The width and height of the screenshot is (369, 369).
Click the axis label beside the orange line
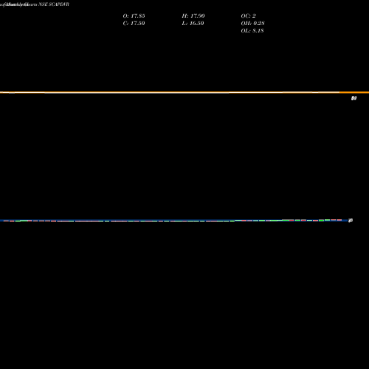pyautogui.click(x=354, y=98)
